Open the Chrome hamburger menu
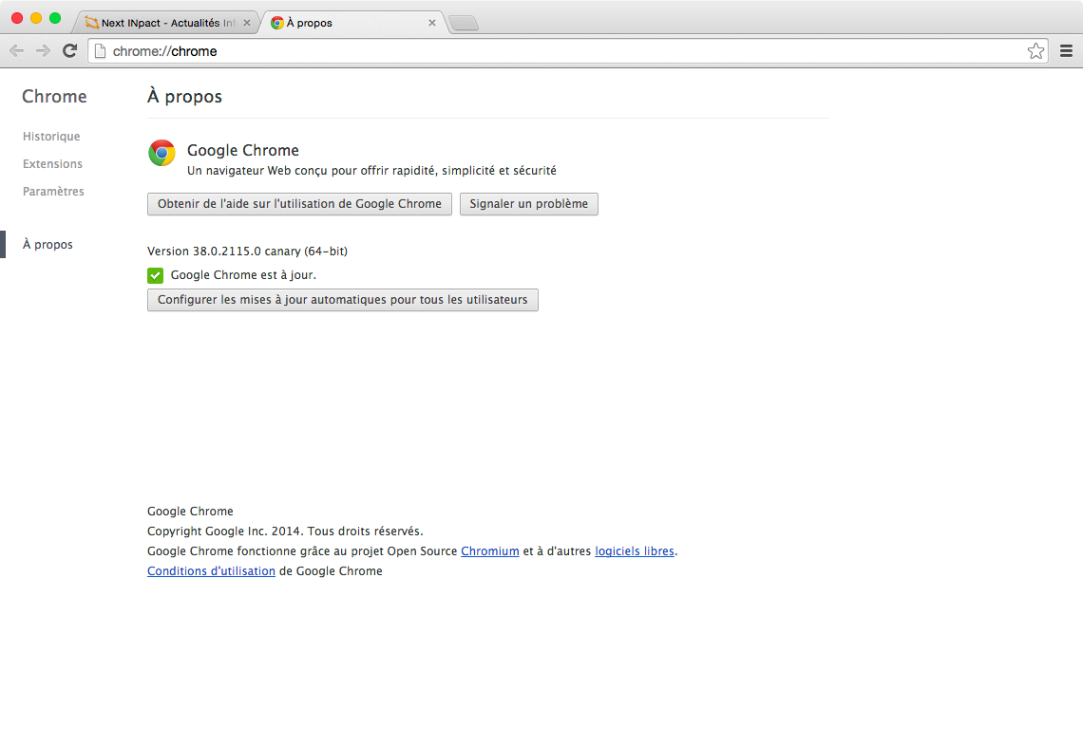This screenshot has width=1083, height=746. [x=1066, y=51]
